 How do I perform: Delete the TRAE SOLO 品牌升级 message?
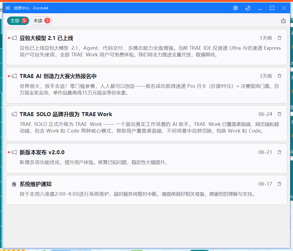tap(279, 114)
